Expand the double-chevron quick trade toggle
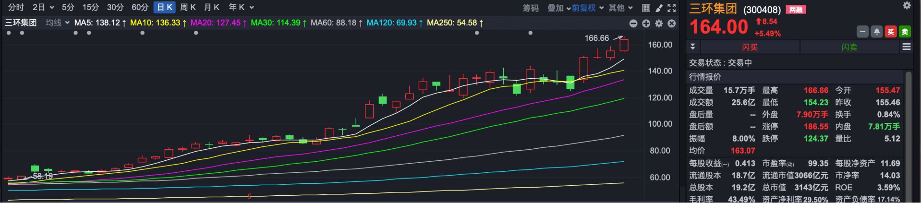The height and width of the screenshot is (203, 921). click(692, 47)
